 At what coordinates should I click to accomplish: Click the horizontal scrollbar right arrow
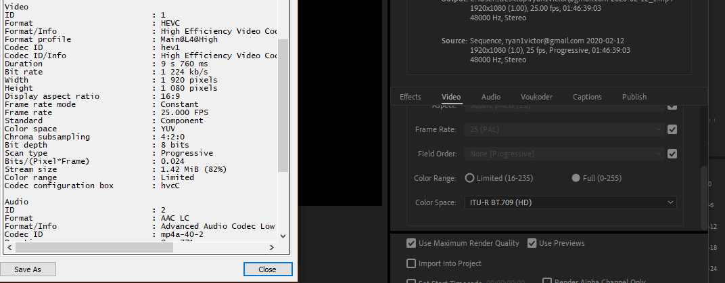(272, 248)
